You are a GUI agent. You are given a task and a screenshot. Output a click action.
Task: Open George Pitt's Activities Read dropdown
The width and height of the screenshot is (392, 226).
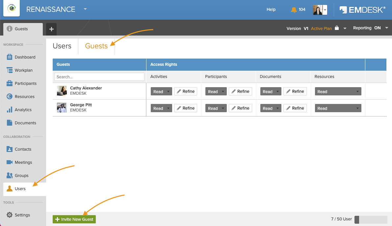coord(161,108)
